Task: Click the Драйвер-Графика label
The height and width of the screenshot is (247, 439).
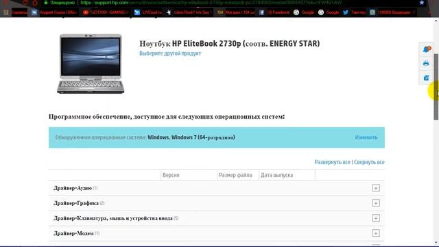Action: tap(76, 203)
